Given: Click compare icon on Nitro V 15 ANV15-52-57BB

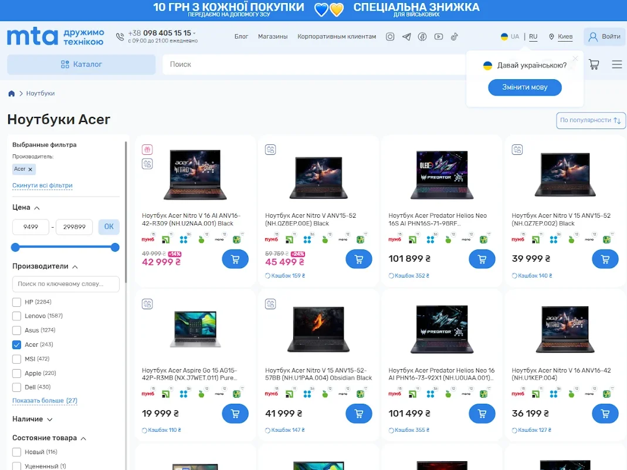Looking at the screenshot, I should pos(270,304).
